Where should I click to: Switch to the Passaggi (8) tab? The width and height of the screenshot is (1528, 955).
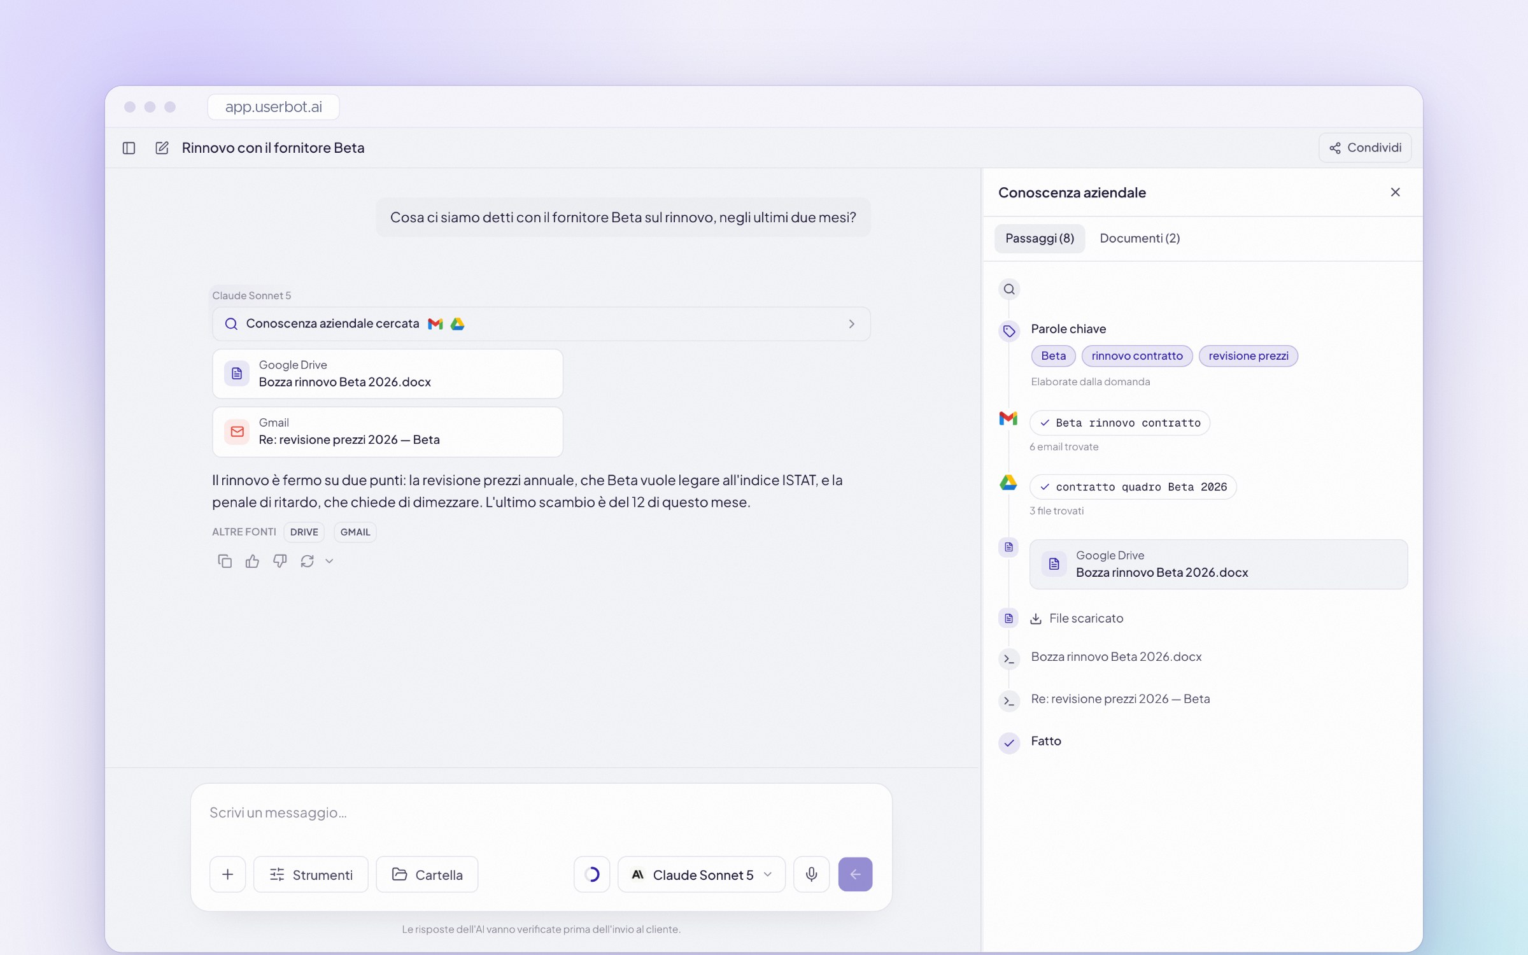click(x=1040, y=238)
